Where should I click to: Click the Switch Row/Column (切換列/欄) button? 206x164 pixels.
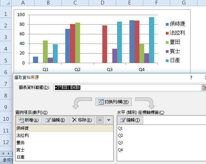pyautogui.click(x=114, y=102)
